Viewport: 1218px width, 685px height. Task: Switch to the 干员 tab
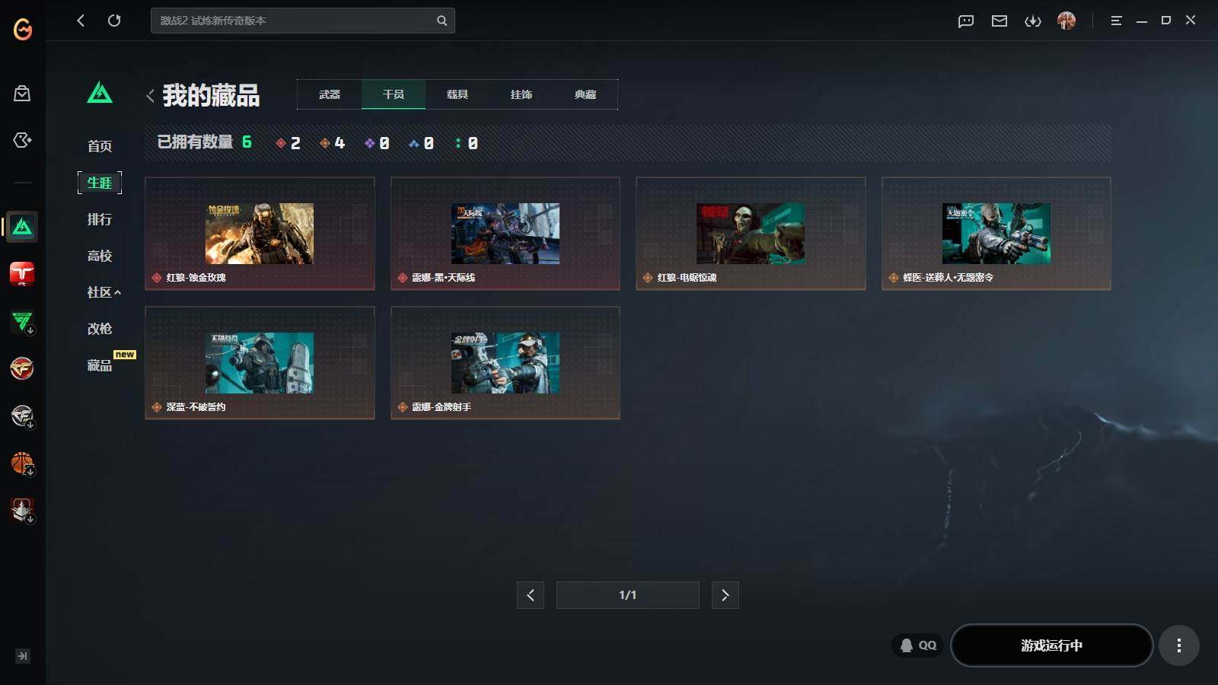click(x=394, y=94)
